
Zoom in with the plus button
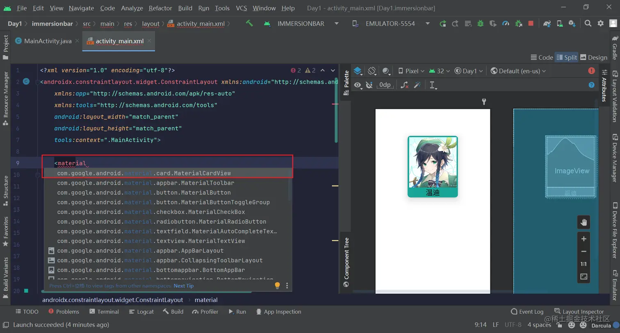[584, 239]
